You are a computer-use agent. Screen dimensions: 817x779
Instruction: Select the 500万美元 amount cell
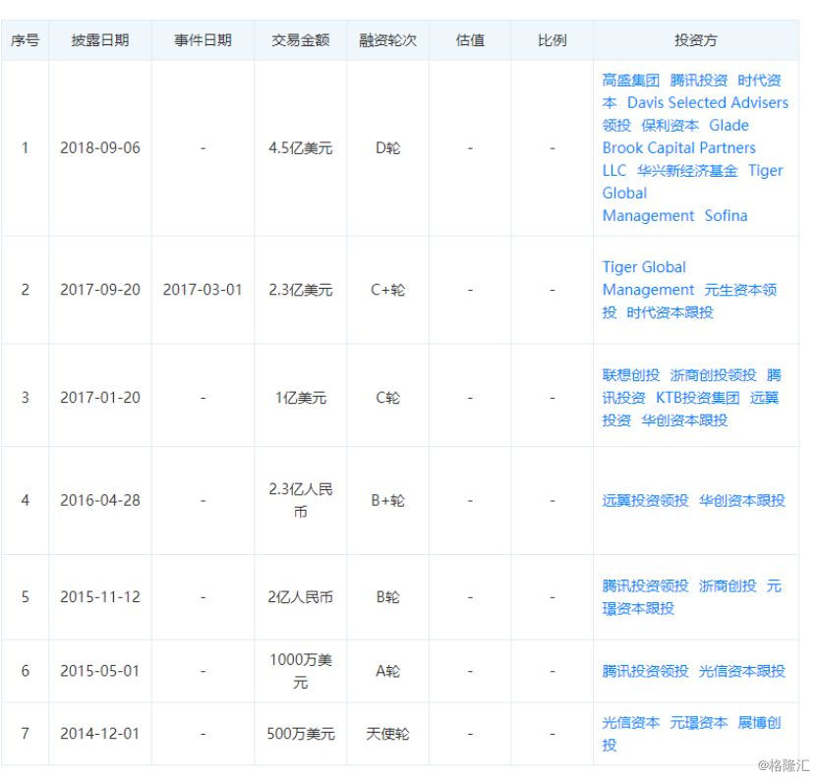[x=301, y=734]
